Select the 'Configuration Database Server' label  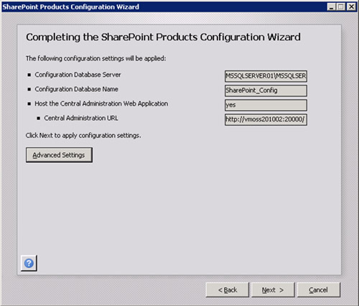coord(78,75)
